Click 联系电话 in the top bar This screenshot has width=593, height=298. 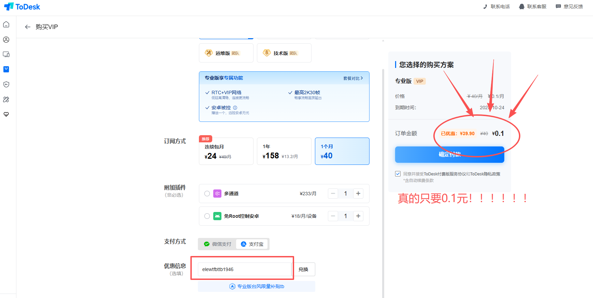496,6
